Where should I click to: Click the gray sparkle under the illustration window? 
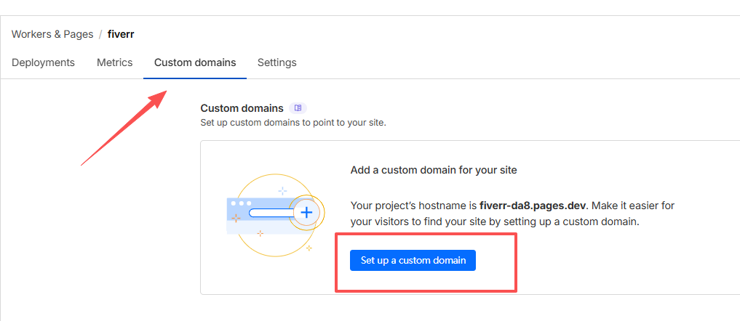(260, 233)
